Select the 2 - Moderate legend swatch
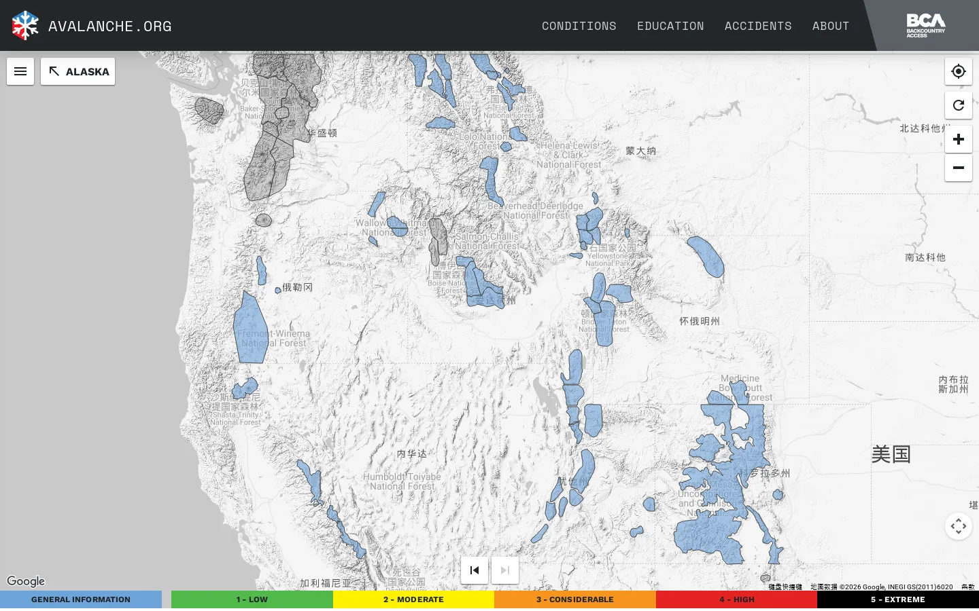The width and height of the screenshot is (979, 611). pyautogui.click(x=413, y=599)
